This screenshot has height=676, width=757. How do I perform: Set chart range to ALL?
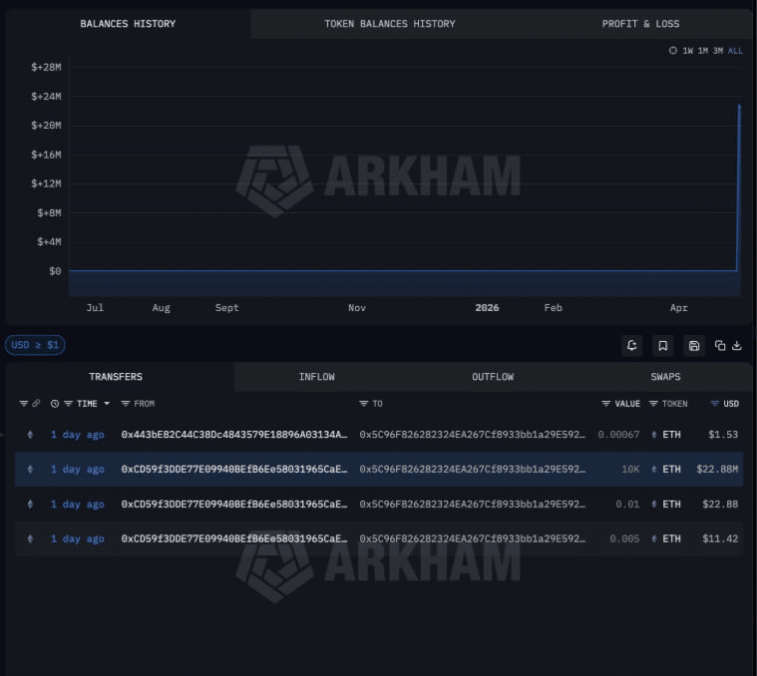point(735,51)
